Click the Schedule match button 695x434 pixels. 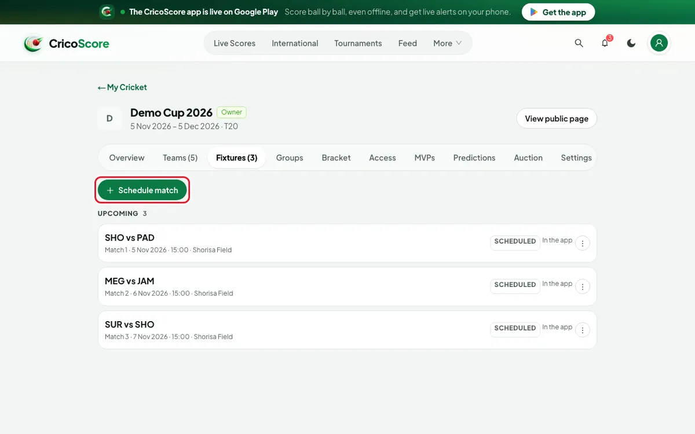[x=142, y=190]
